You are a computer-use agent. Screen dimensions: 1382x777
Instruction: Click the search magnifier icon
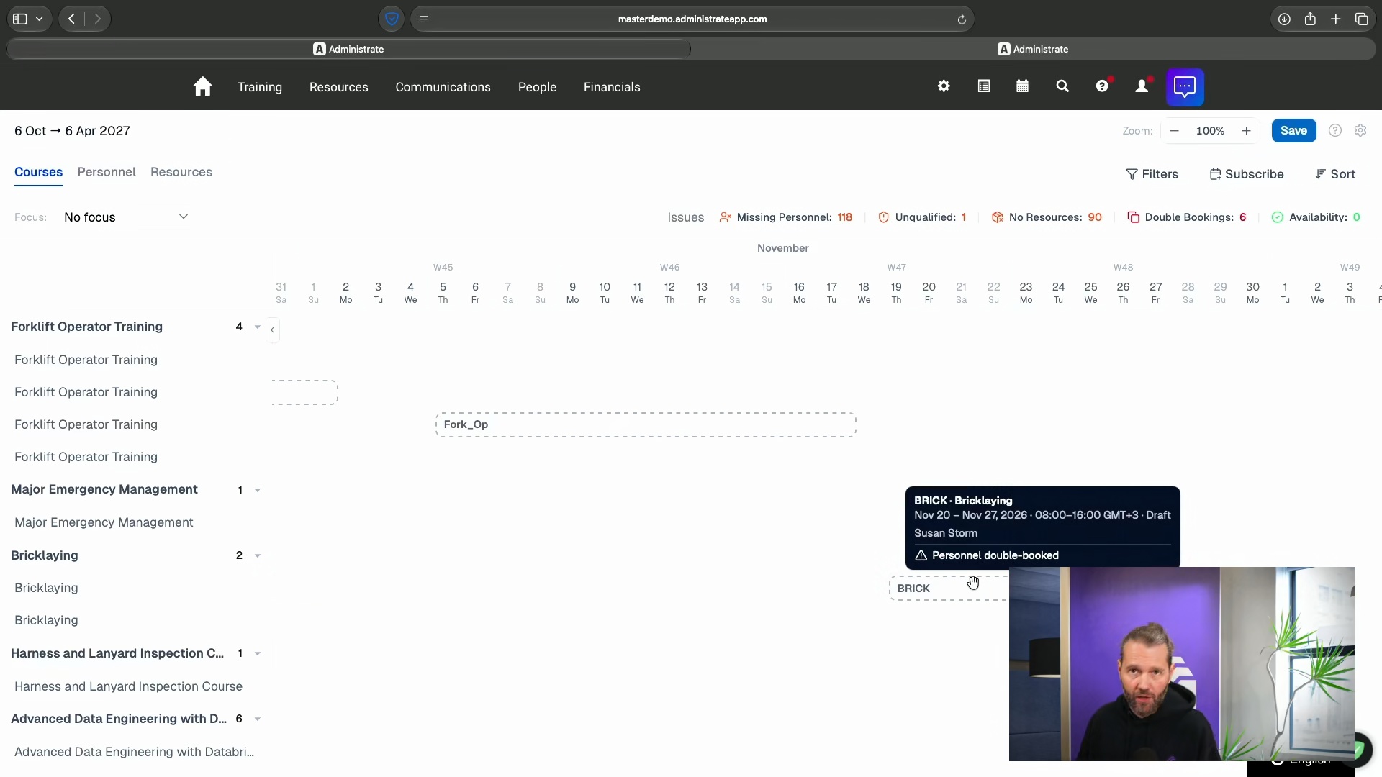pyautogui.click(x=1062, y=86)
